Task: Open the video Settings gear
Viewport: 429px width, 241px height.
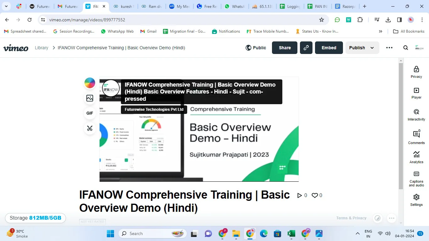Action: click(x=416, y=200)
